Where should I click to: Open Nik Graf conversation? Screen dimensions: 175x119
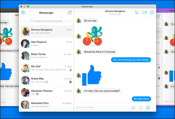46,68
